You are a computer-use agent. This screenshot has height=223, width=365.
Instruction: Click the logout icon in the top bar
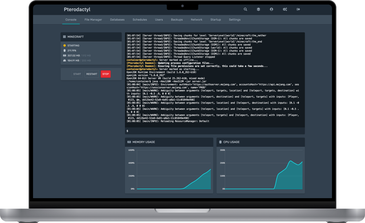(298, 9)
